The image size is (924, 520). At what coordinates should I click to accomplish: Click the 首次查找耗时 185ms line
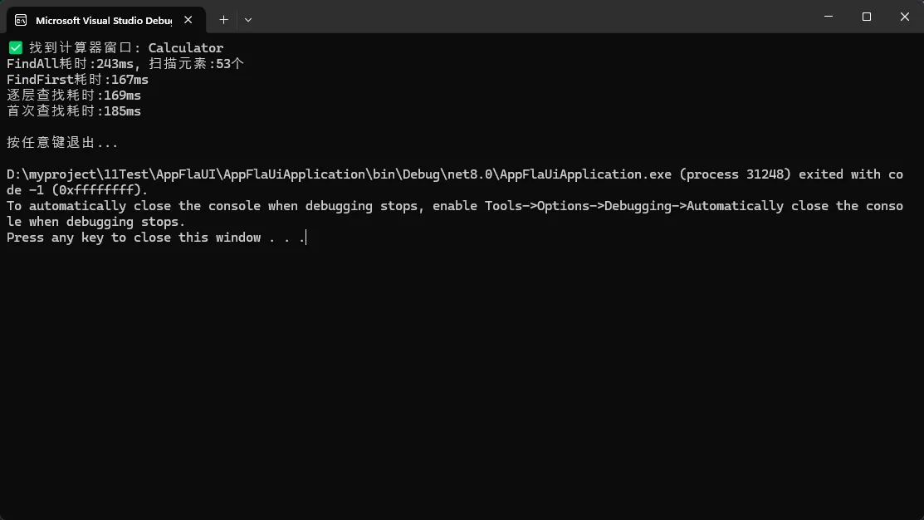tap(74, 111)
